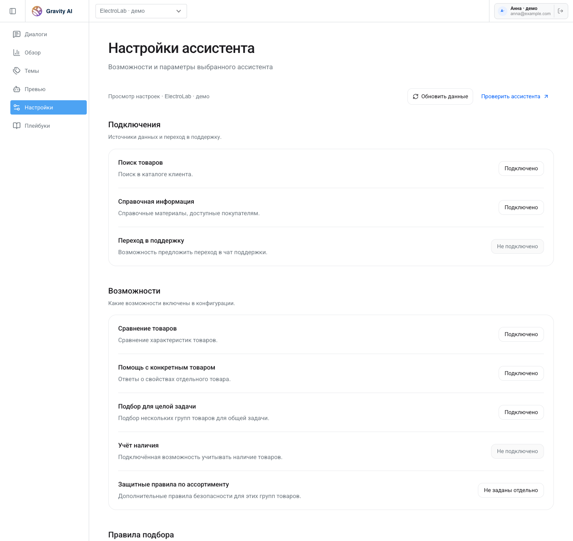Click Подключено status for Справочная информация
Screen dimensions: 573x541
(x=521, y=208)
